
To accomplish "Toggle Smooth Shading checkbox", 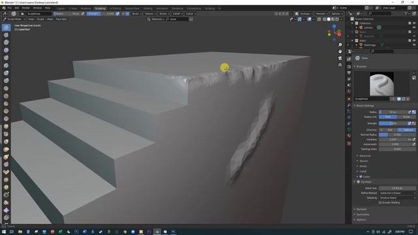I will tap(380, 202).
